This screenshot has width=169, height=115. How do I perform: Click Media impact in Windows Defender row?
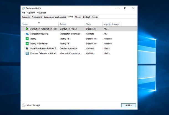click(x=106, y=53)
